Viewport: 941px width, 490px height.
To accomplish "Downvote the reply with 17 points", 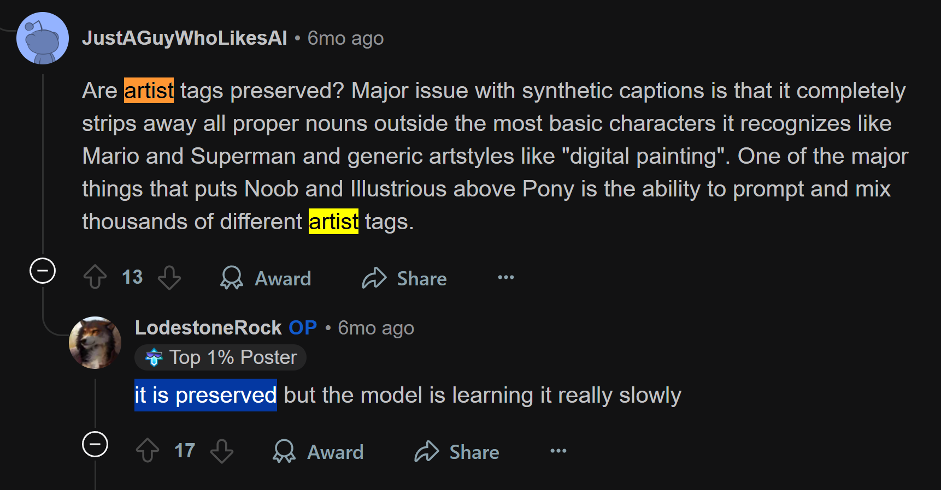I will click(222, 451).
